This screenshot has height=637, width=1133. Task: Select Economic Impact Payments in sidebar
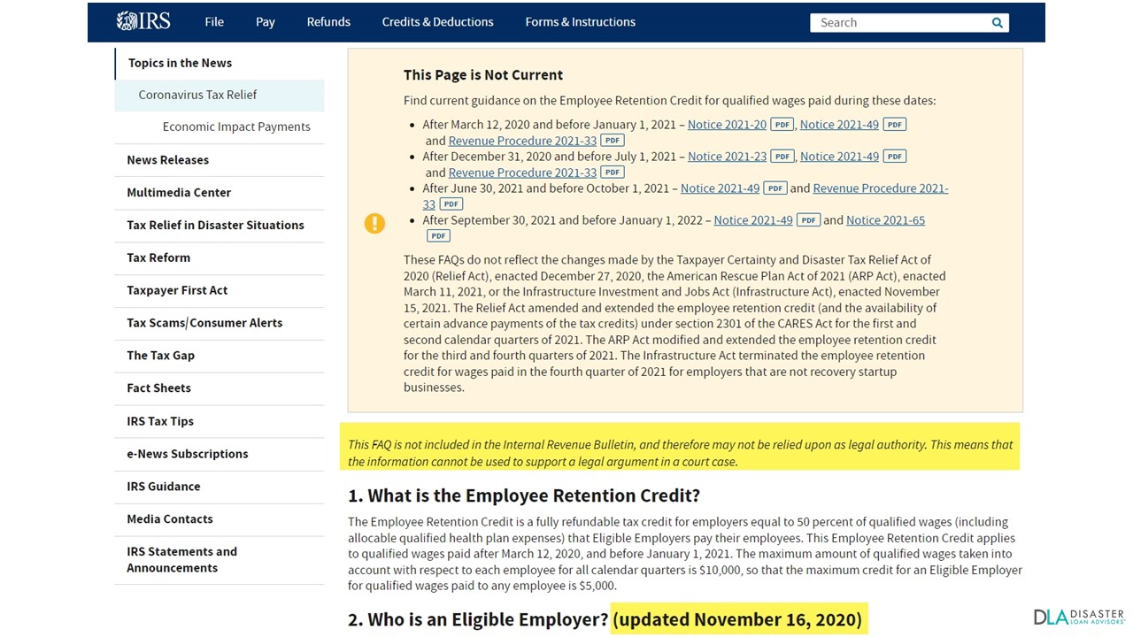point(236,127)
